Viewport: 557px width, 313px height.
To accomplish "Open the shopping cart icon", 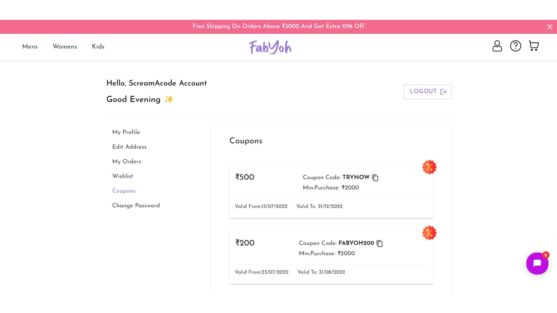I will pos(534,46).
